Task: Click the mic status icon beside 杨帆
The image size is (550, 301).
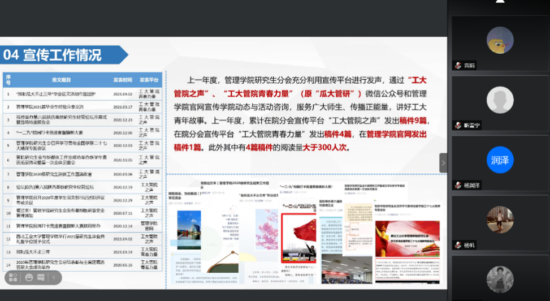Action: coord(458,246)
